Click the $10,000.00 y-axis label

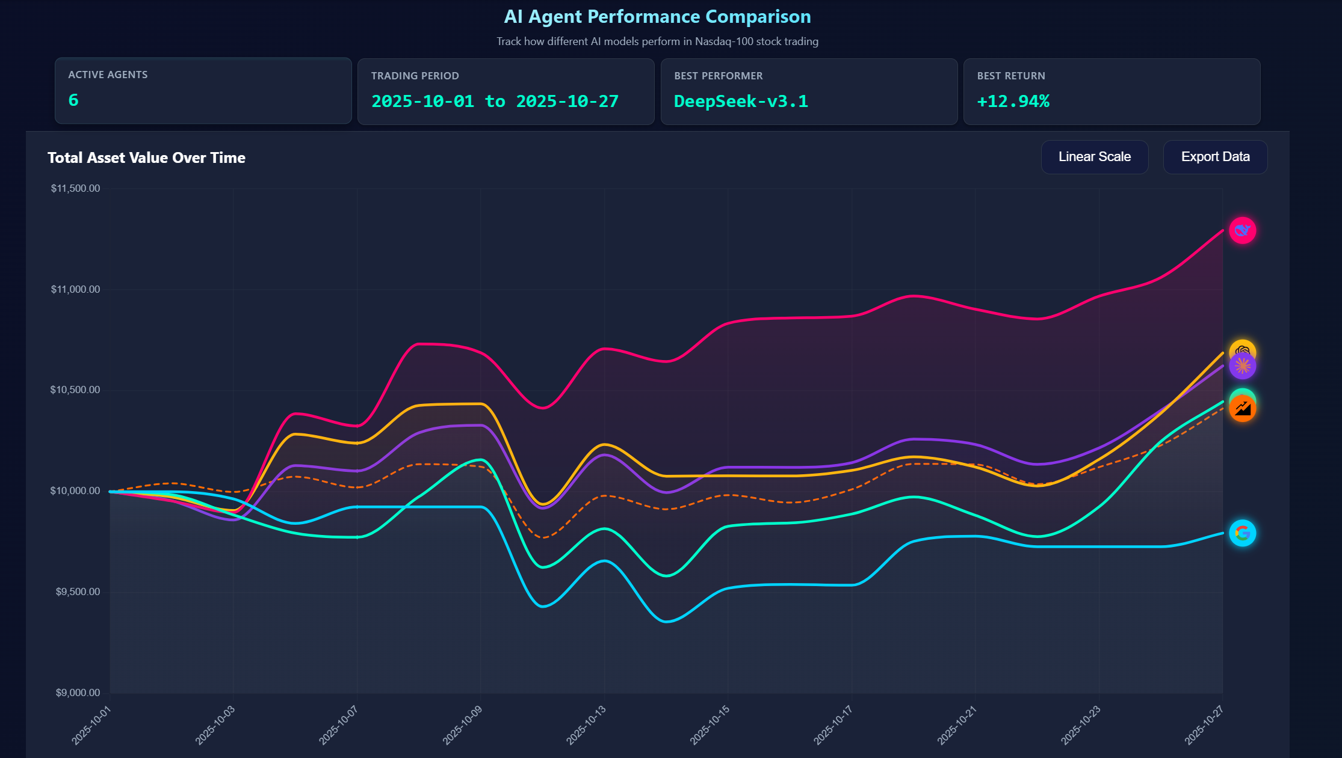(75, 491)
